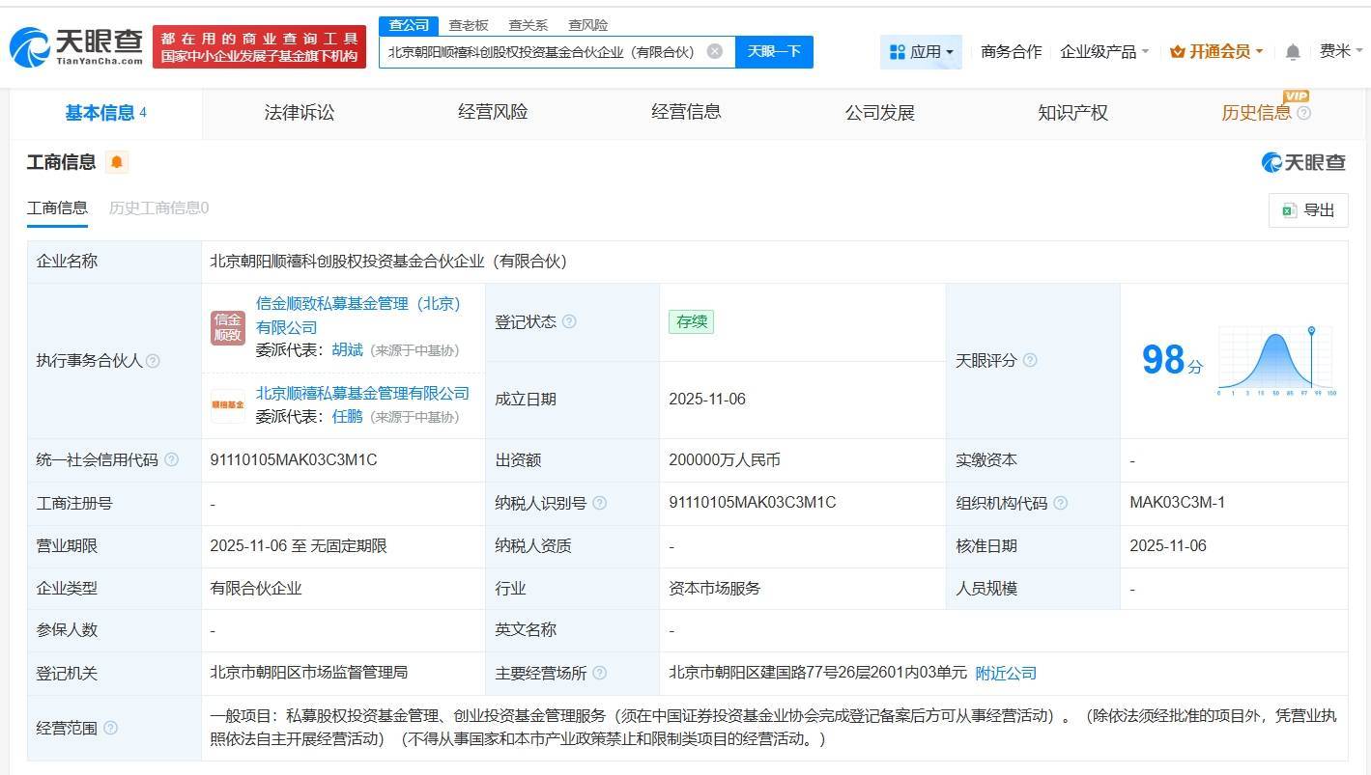Select the 查老板 search tab
The image size is (1371, 775).
point(469,25)
